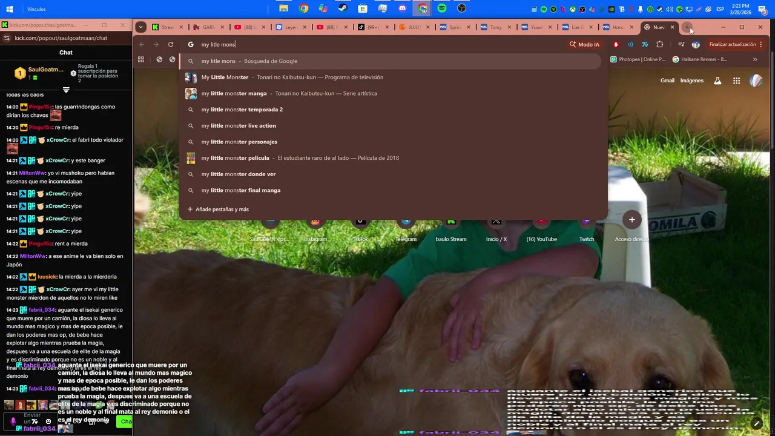Click the browser forward arrow
Screen dimensions: 775x436
[x=156, y=44]
